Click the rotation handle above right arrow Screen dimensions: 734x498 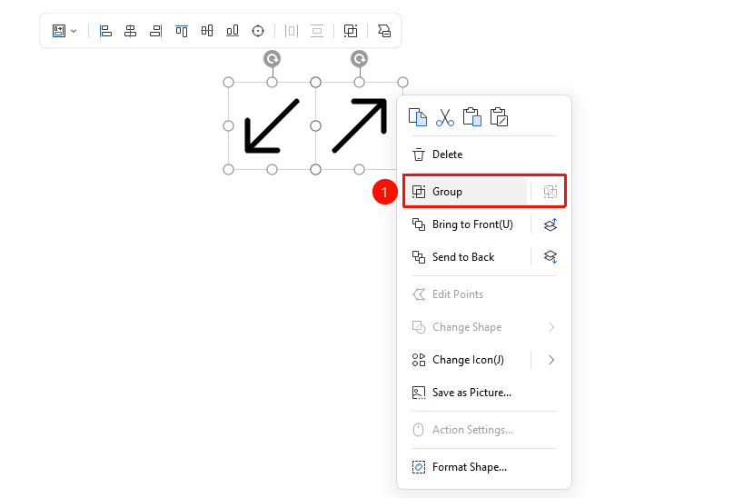coord(359,59)
